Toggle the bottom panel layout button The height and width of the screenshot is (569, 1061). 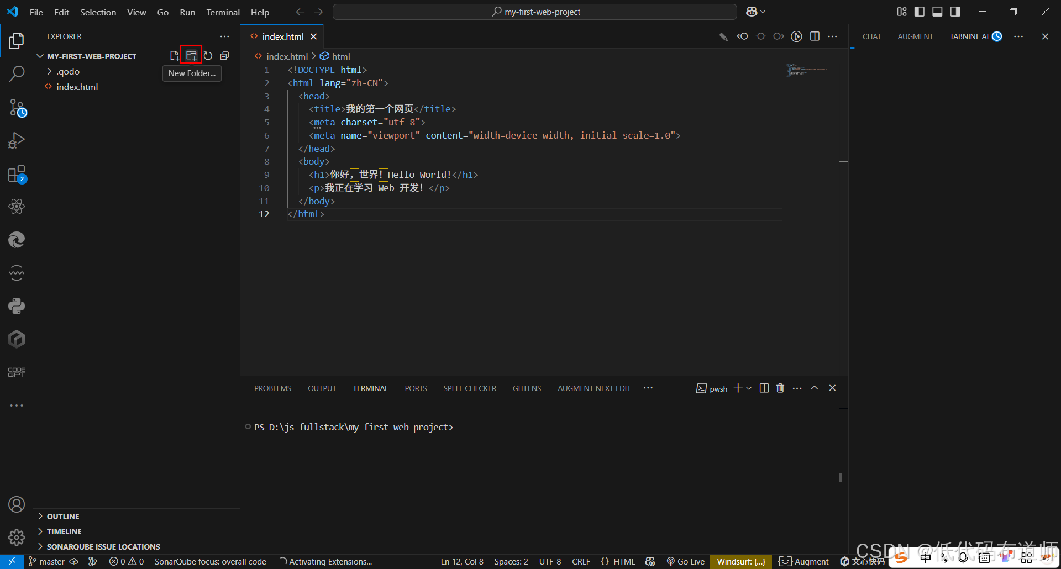[937, 12]
